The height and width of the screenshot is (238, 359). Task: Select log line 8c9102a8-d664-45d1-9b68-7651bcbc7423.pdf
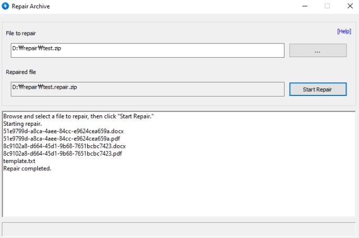(62, 154)
